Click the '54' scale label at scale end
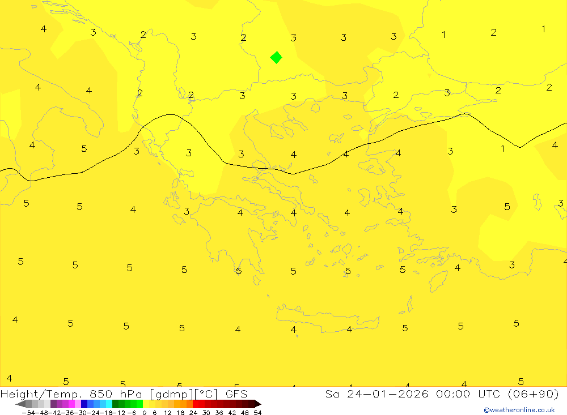This screenshot has height=415, width=567. click(257, 413)
